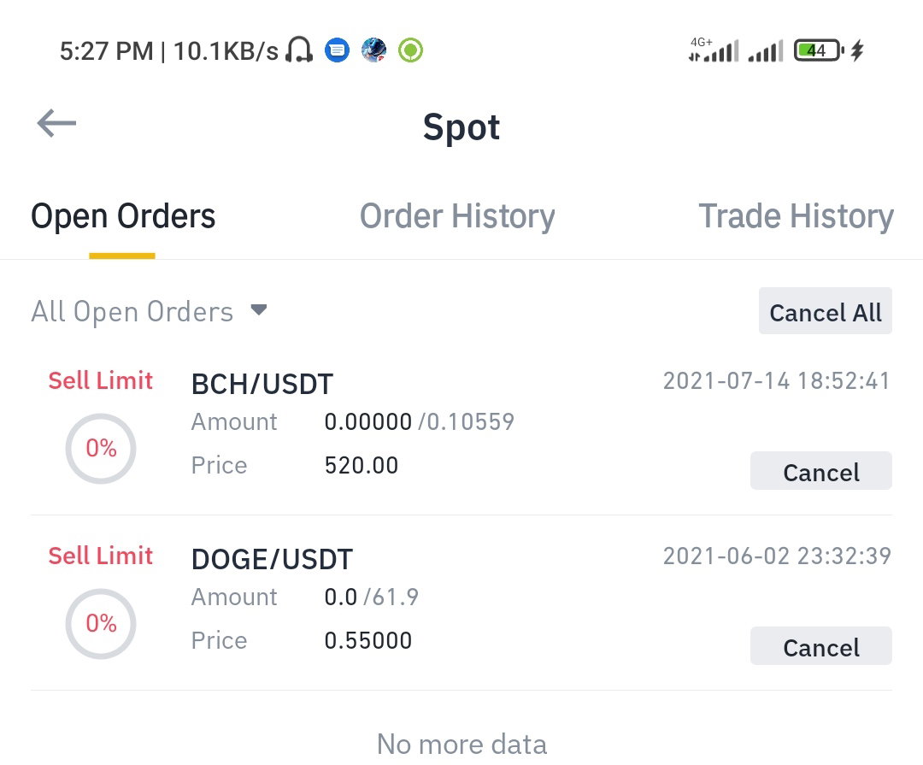Tap the 4G+ signal strength icon
Screen dimensions: 923x765
714,50
